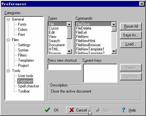Click the green checkmark OK icon
Image resolution: width=146 pixels, height=116 pixels.
(47, 110)
